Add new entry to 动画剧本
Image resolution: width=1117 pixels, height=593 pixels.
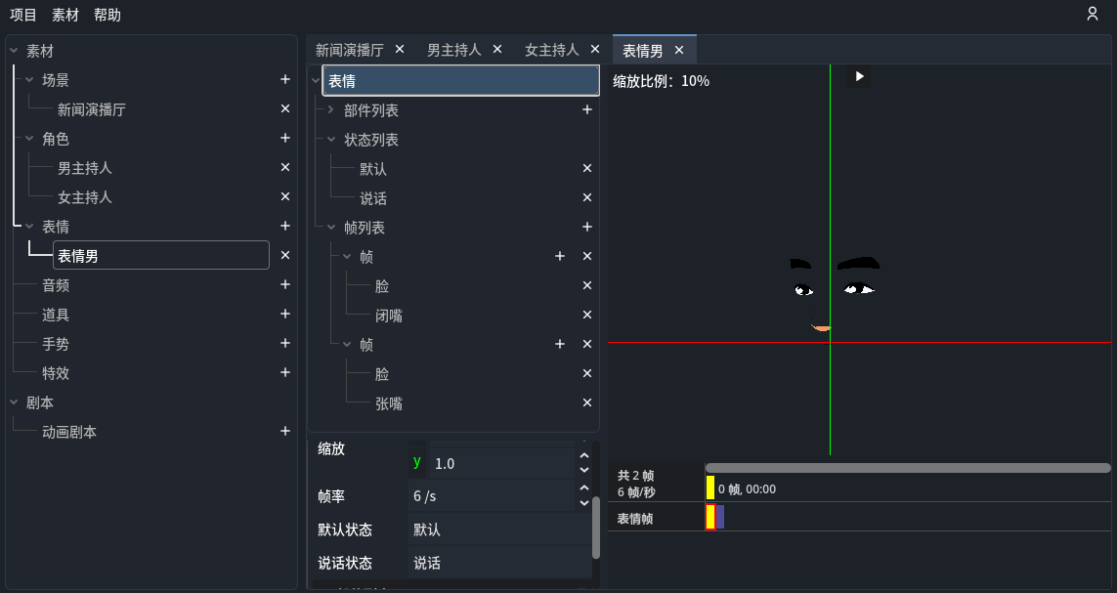pyautogui.click(x=285, y=432)
